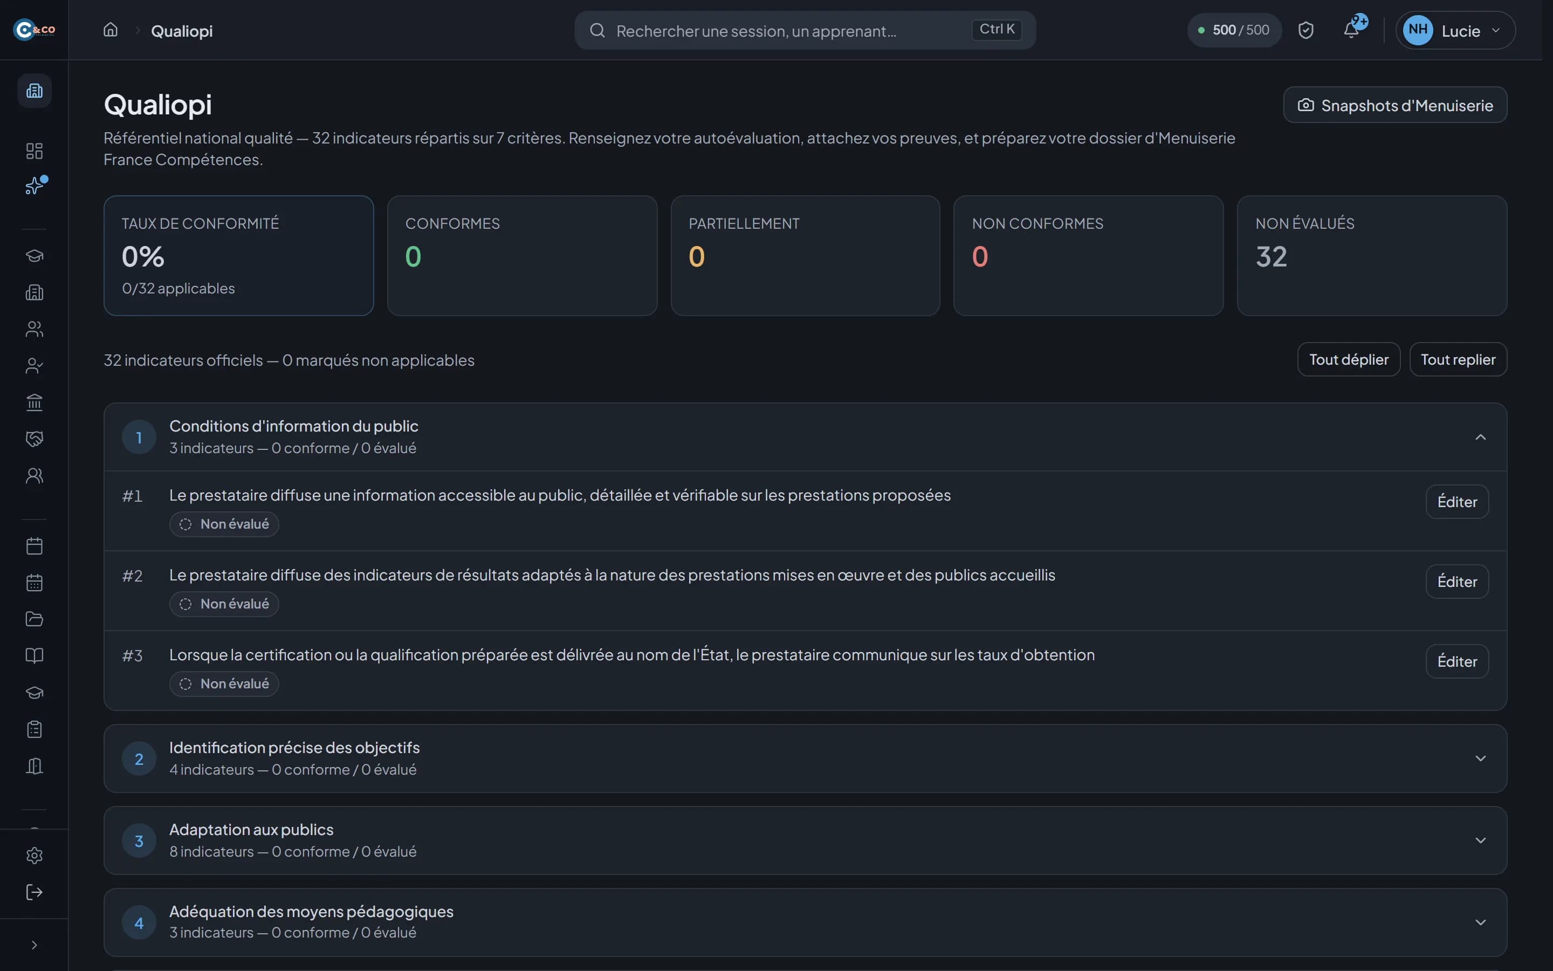
Task: Click the "Adéquation des moyens pédagogiques" title
Action: pyautogui.click(x=311, y=912)
